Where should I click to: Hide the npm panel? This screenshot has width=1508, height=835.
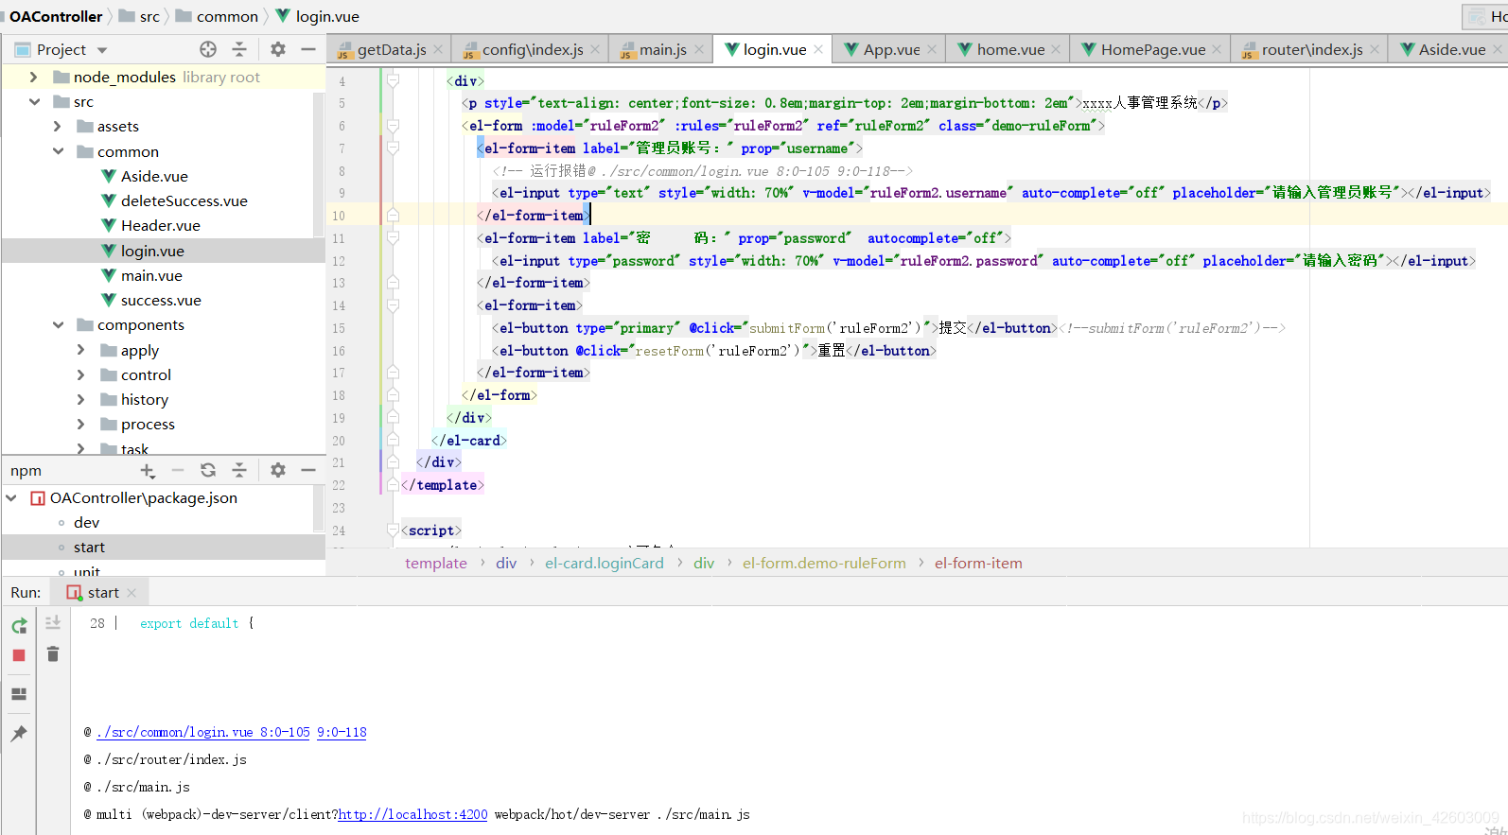[308, 470]
